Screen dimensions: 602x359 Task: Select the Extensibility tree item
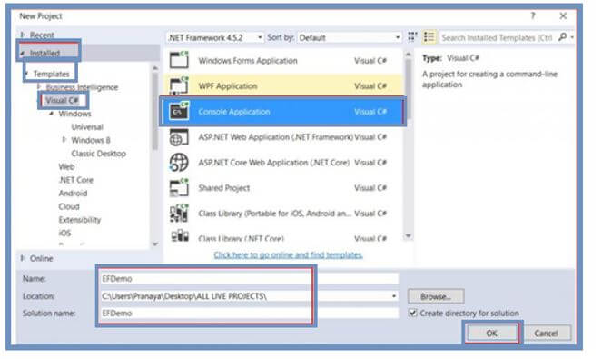[80, 219]
